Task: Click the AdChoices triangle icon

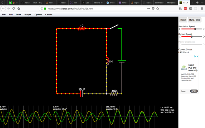Action: pos(195,56)
